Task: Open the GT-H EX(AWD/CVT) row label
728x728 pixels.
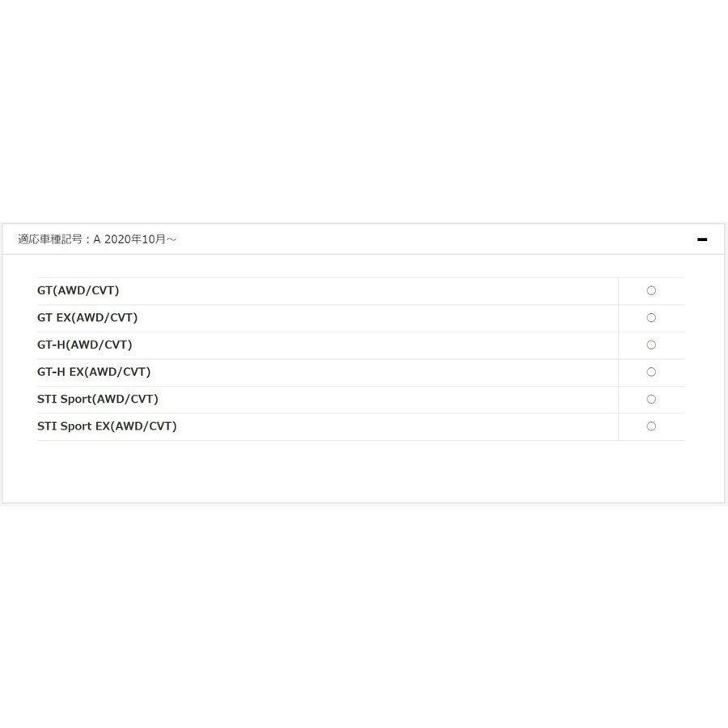Action: 94,372
